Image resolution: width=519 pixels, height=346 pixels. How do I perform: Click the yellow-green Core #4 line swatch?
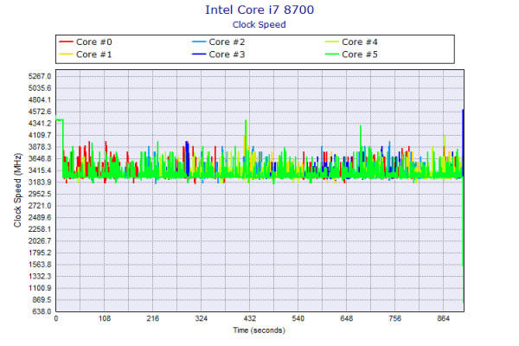click(x=332, y=42)
